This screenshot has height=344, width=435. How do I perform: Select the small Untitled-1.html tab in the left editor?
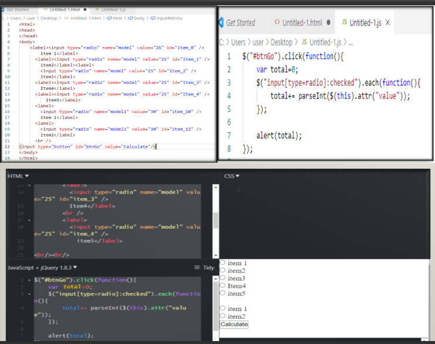[64, 10]
